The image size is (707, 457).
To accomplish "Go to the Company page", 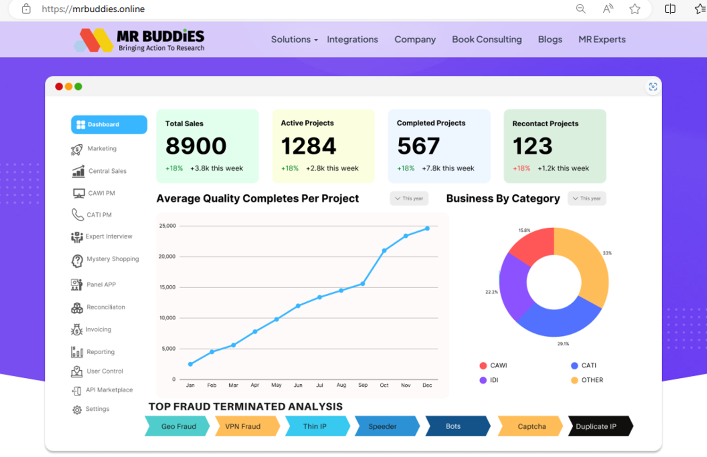I will 415,40.
